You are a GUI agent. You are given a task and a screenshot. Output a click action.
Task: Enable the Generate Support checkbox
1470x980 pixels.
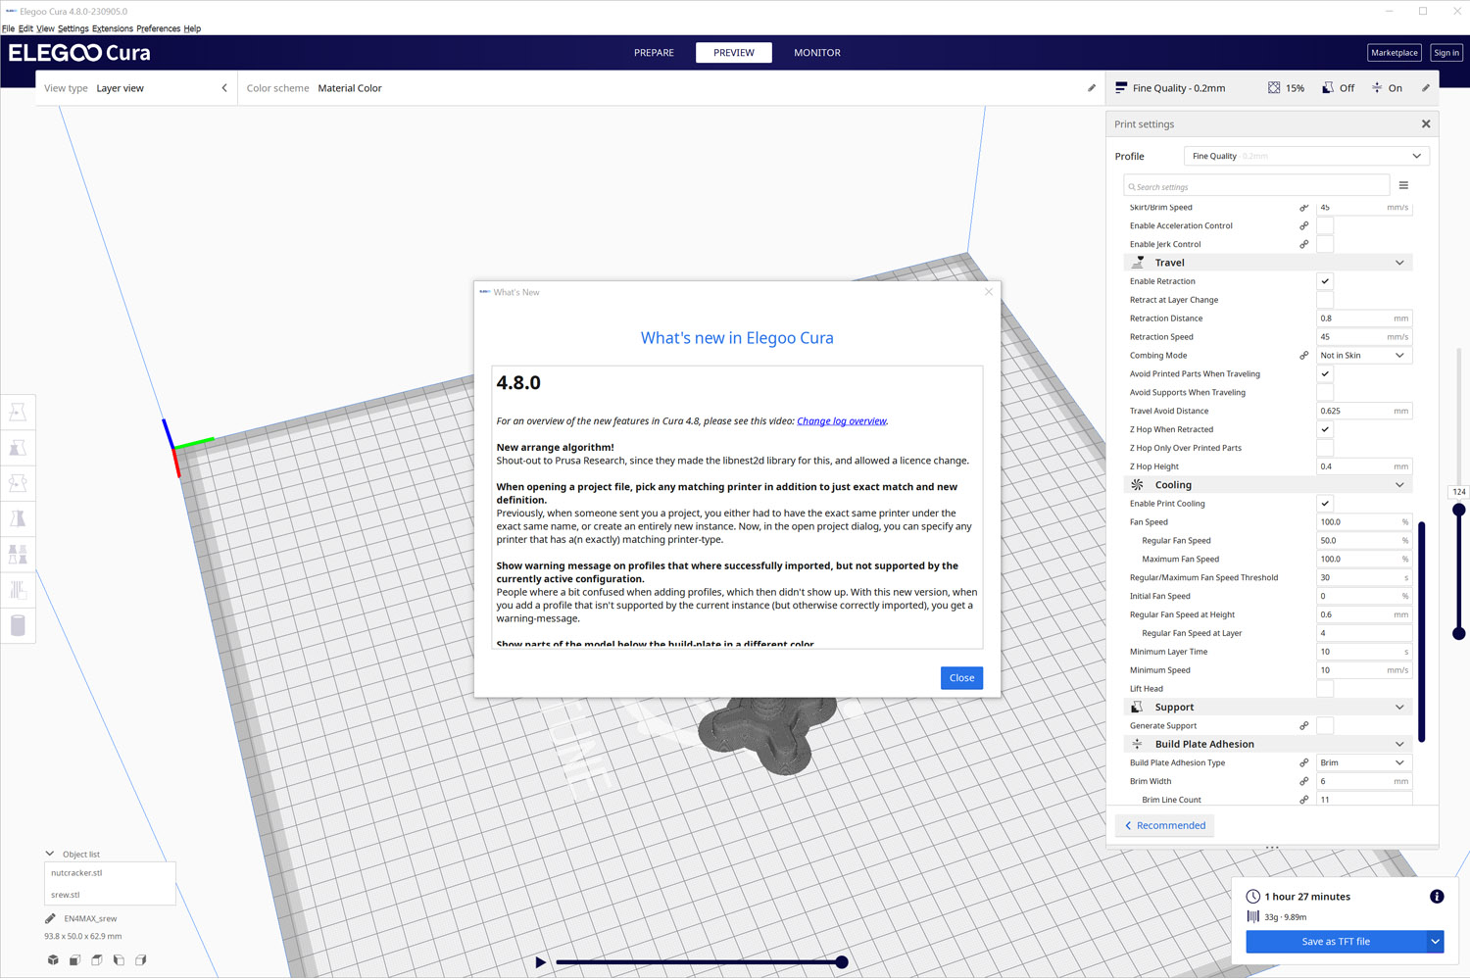point(1325,726)
